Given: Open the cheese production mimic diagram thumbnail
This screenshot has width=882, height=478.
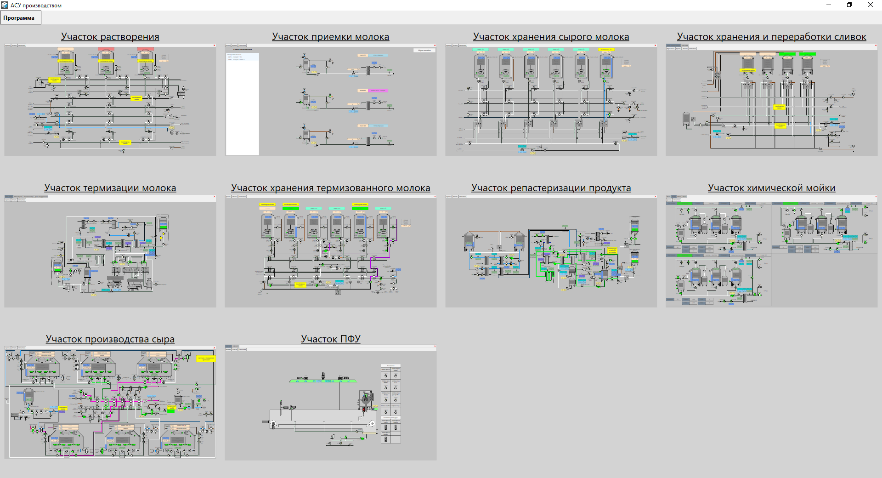Looking at the screenshot, I should tap(110, 404).
